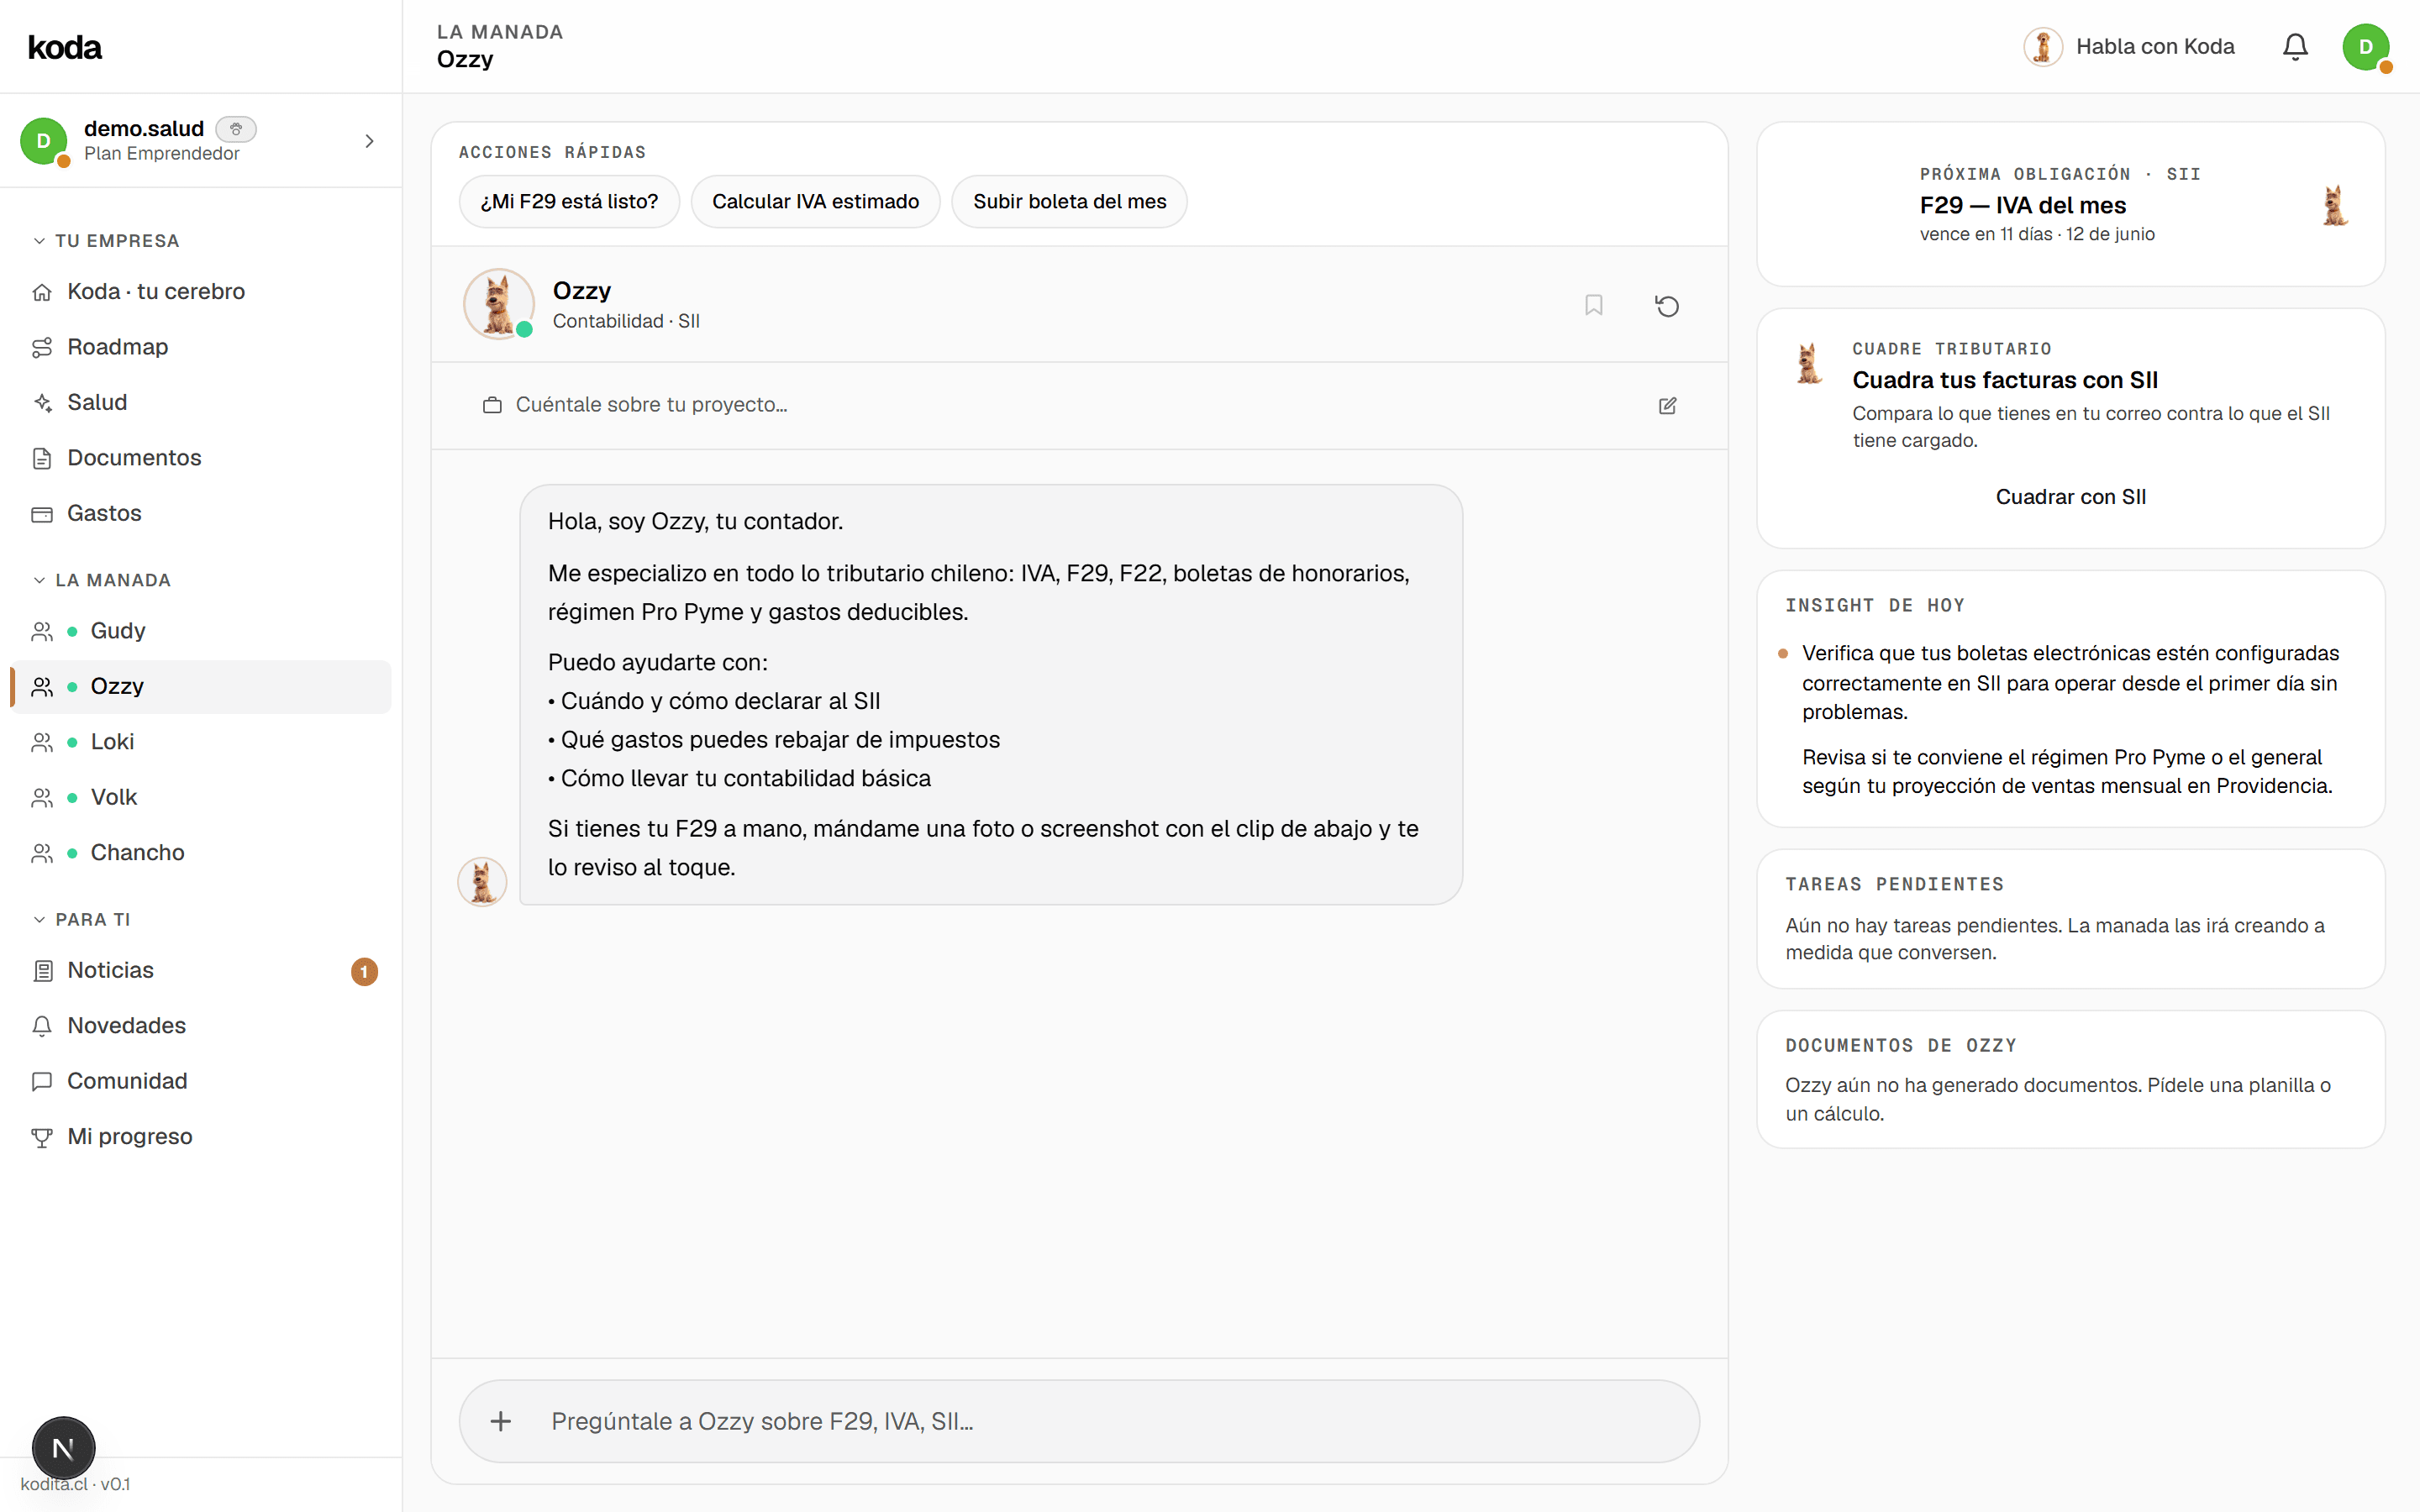Click Habla con Koda
This screenshot has width=2420, height=1512.
tap(2129, 47)
